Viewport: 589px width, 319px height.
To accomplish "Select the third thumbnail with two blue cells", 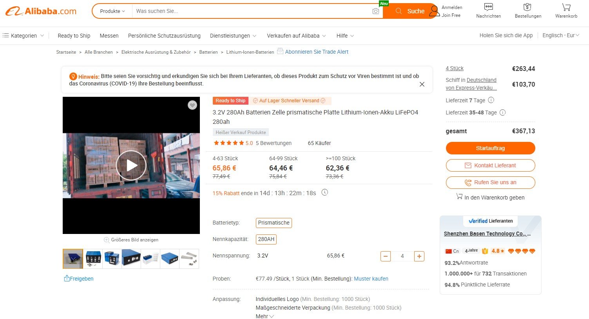I will [112, 259].
